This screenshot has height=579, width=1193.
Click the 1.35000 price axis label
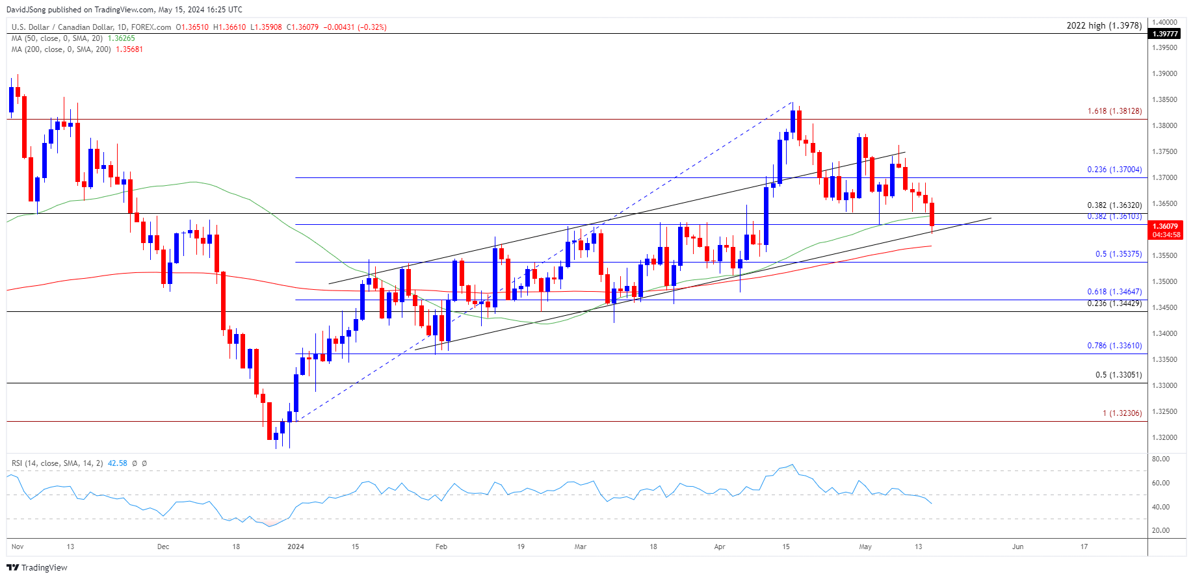click(1164, 282)
